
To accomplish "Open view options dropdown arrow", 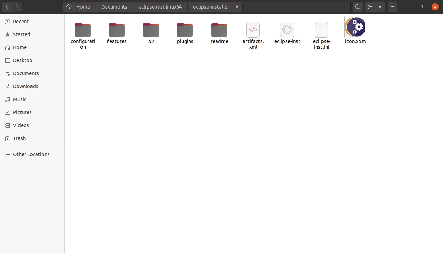I will (x=380, y=7).
